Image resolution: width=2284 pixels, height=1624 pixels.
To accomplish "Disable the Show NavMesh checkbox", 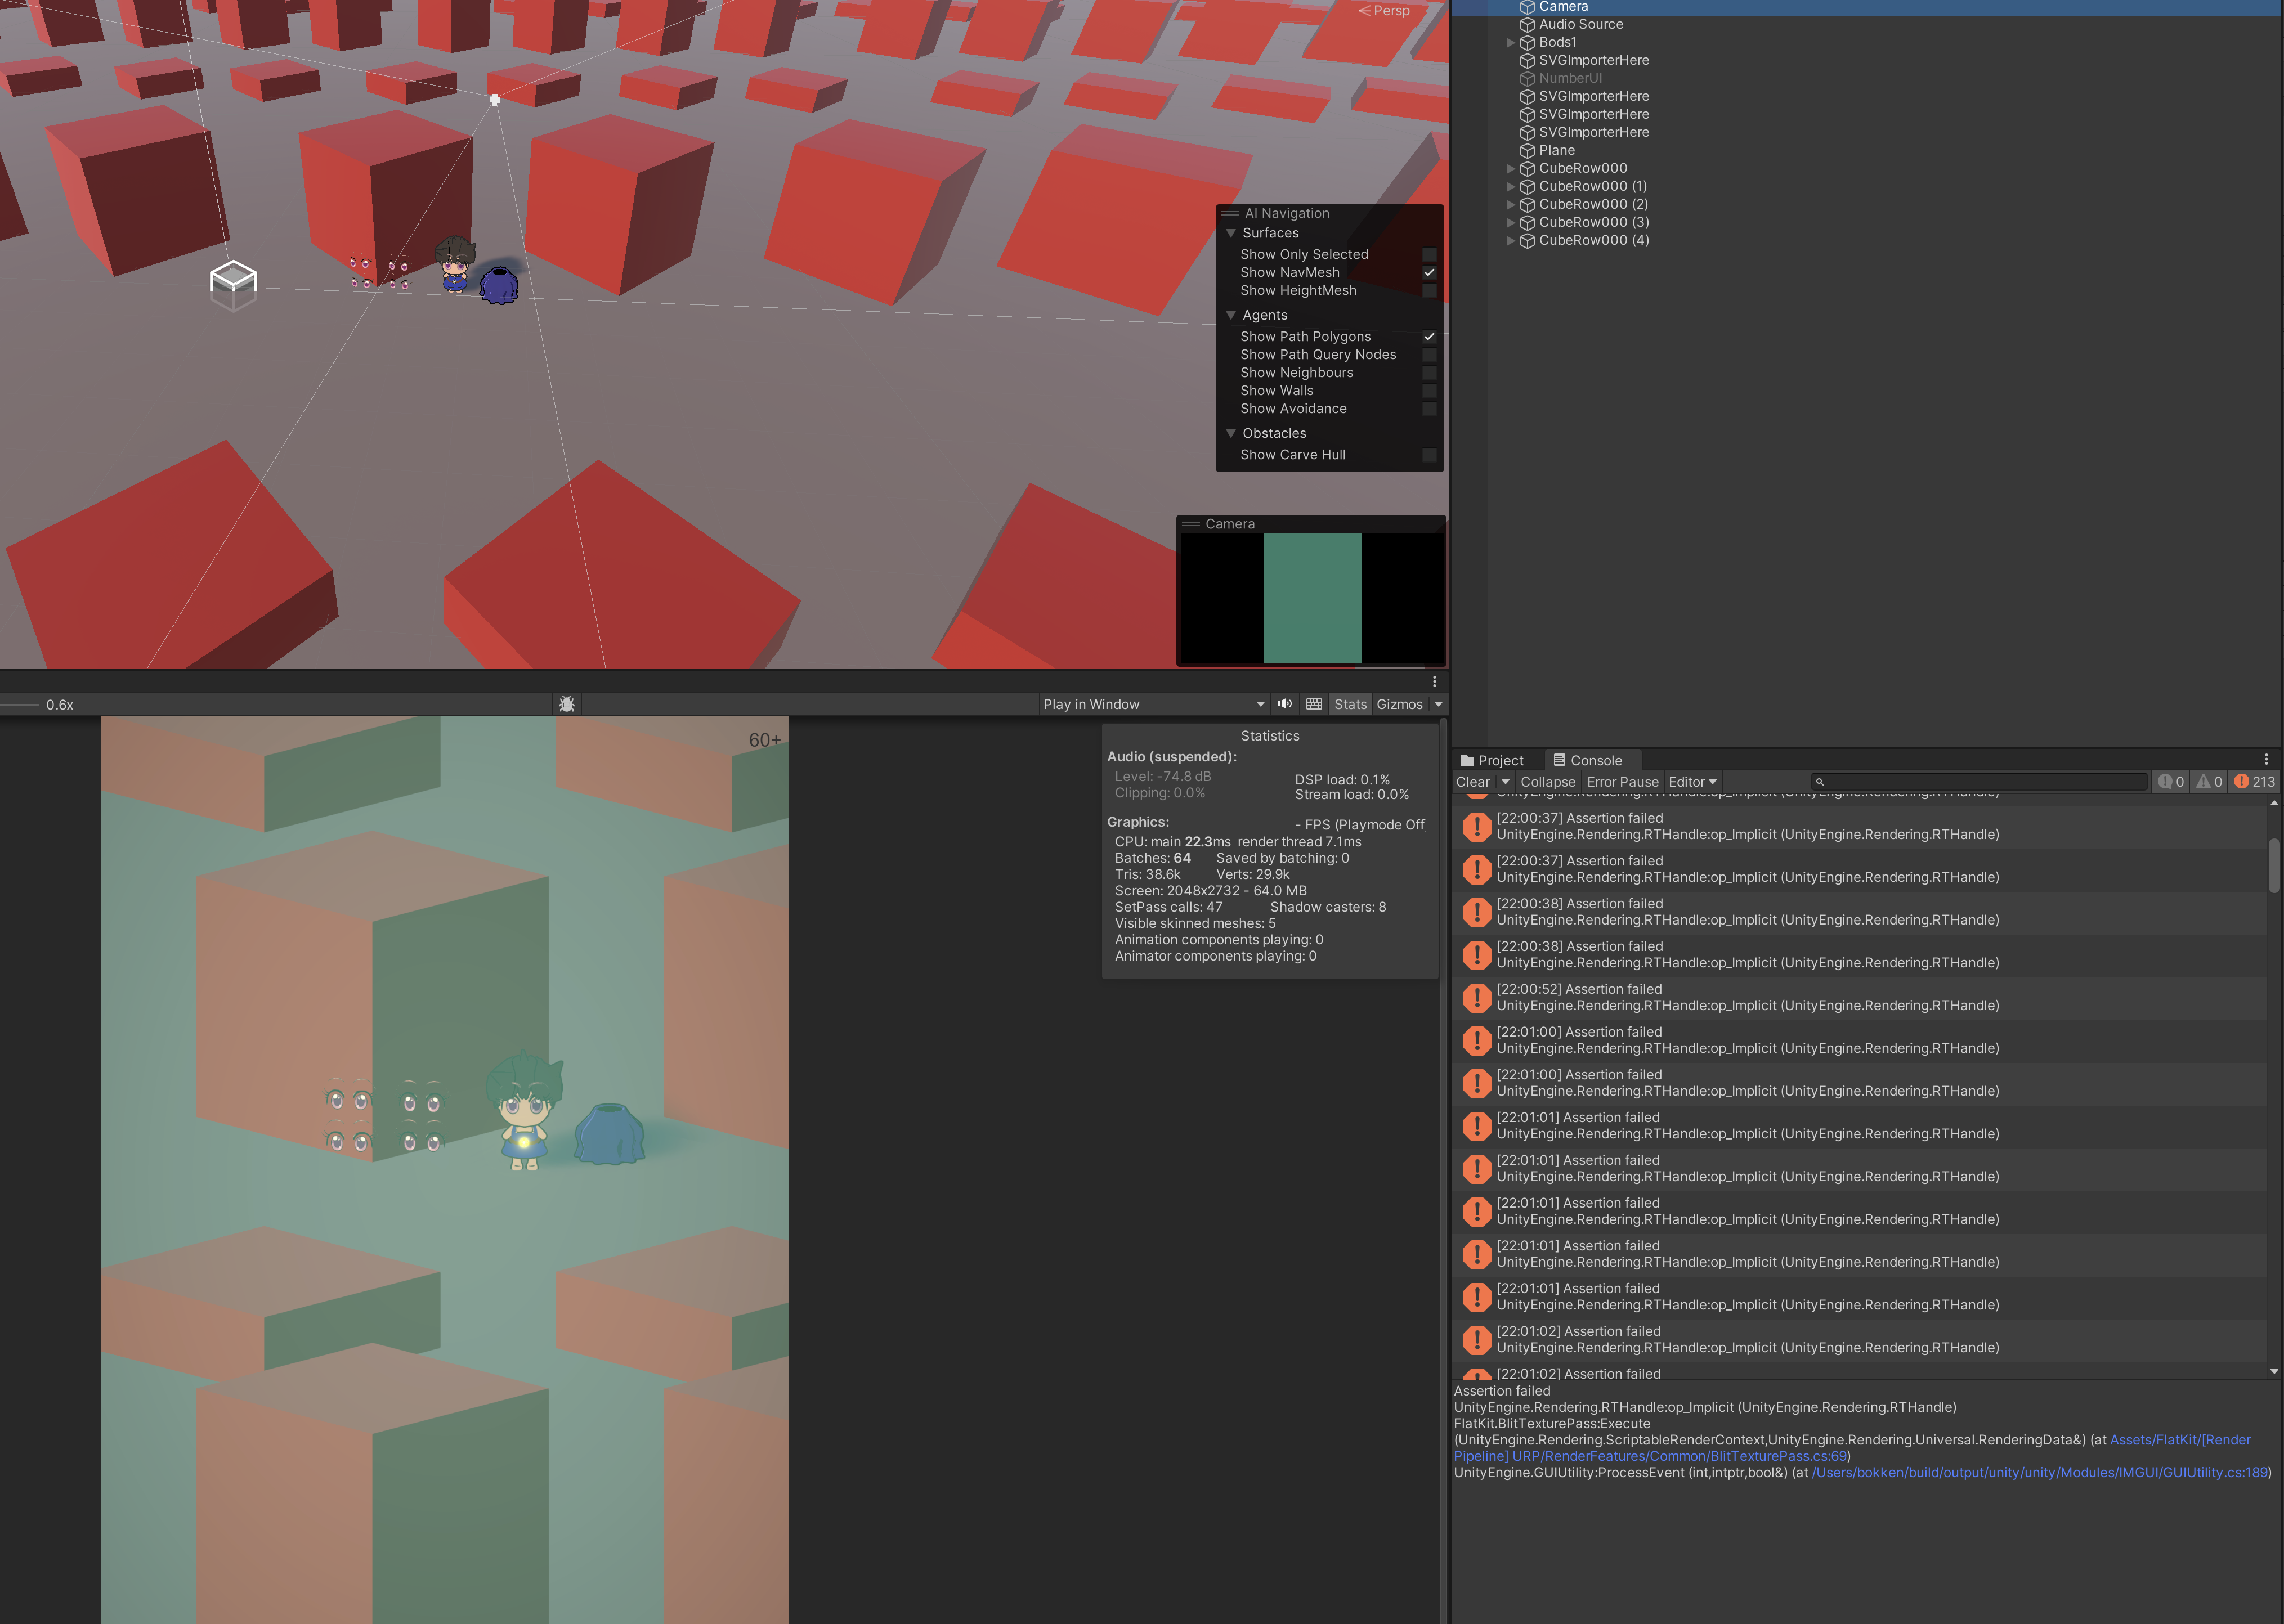I will click(x=1430, y=272).
